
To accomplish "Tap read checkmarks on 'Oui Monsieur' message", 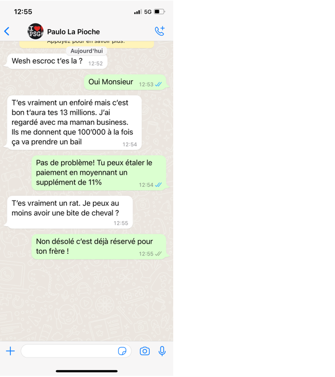I will [158, 84].
